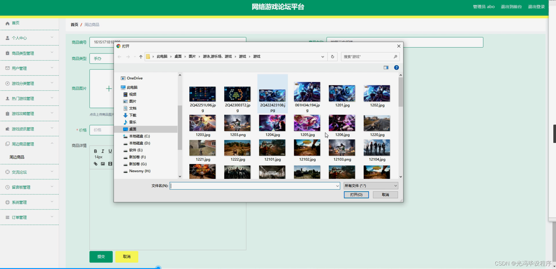This screenshot has height=269, width=556.
Task: Click the yellow 取消 form button
Action: (127, 257)
